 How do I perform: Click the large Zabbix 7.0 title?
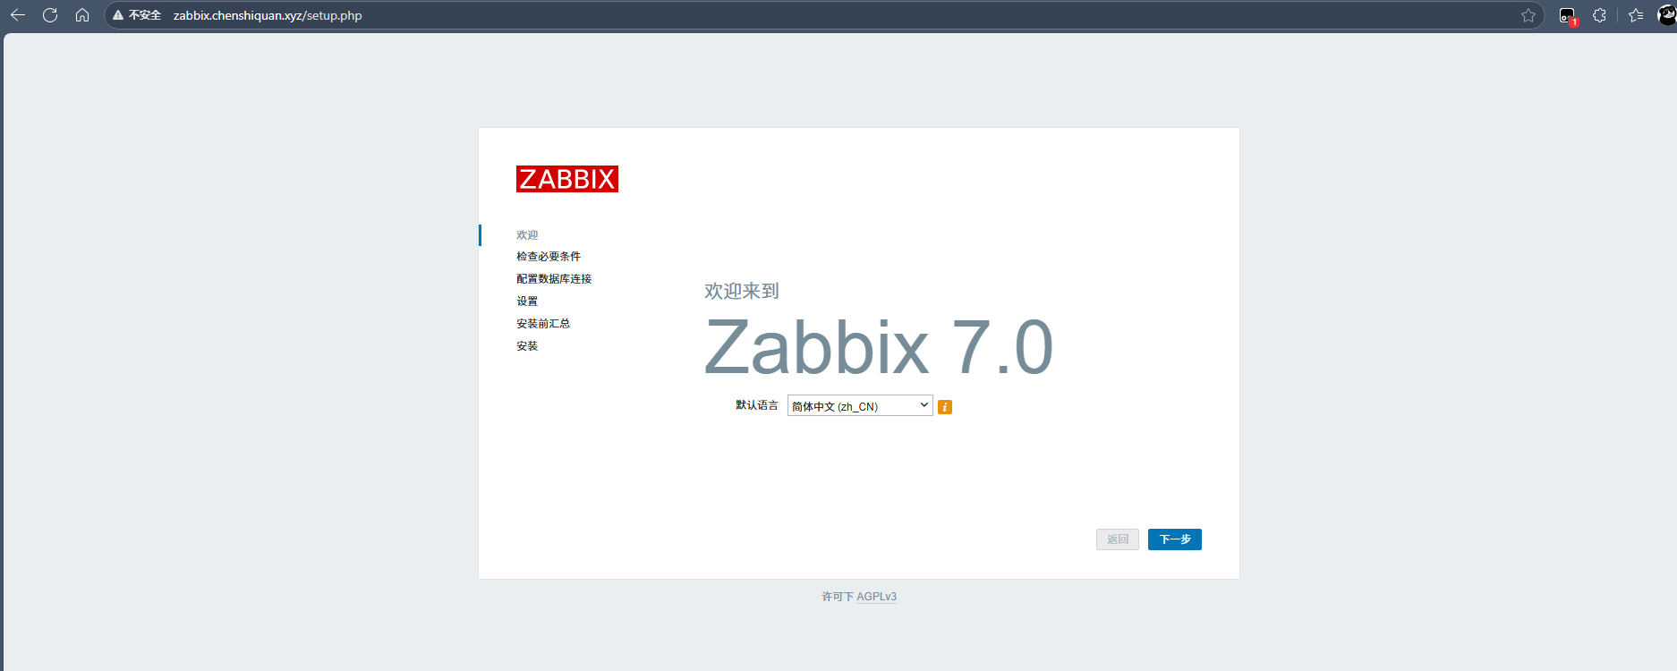(879, 347)
